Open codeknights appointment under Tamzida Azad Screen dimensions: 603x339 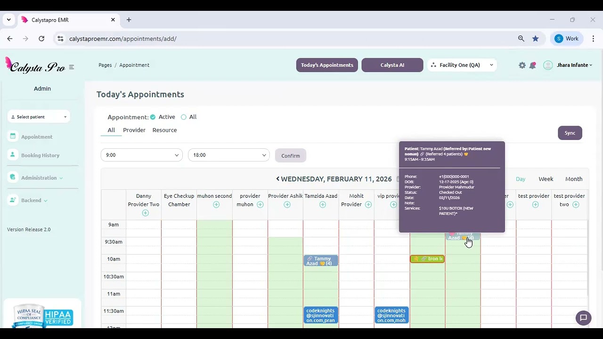(321, 315)
